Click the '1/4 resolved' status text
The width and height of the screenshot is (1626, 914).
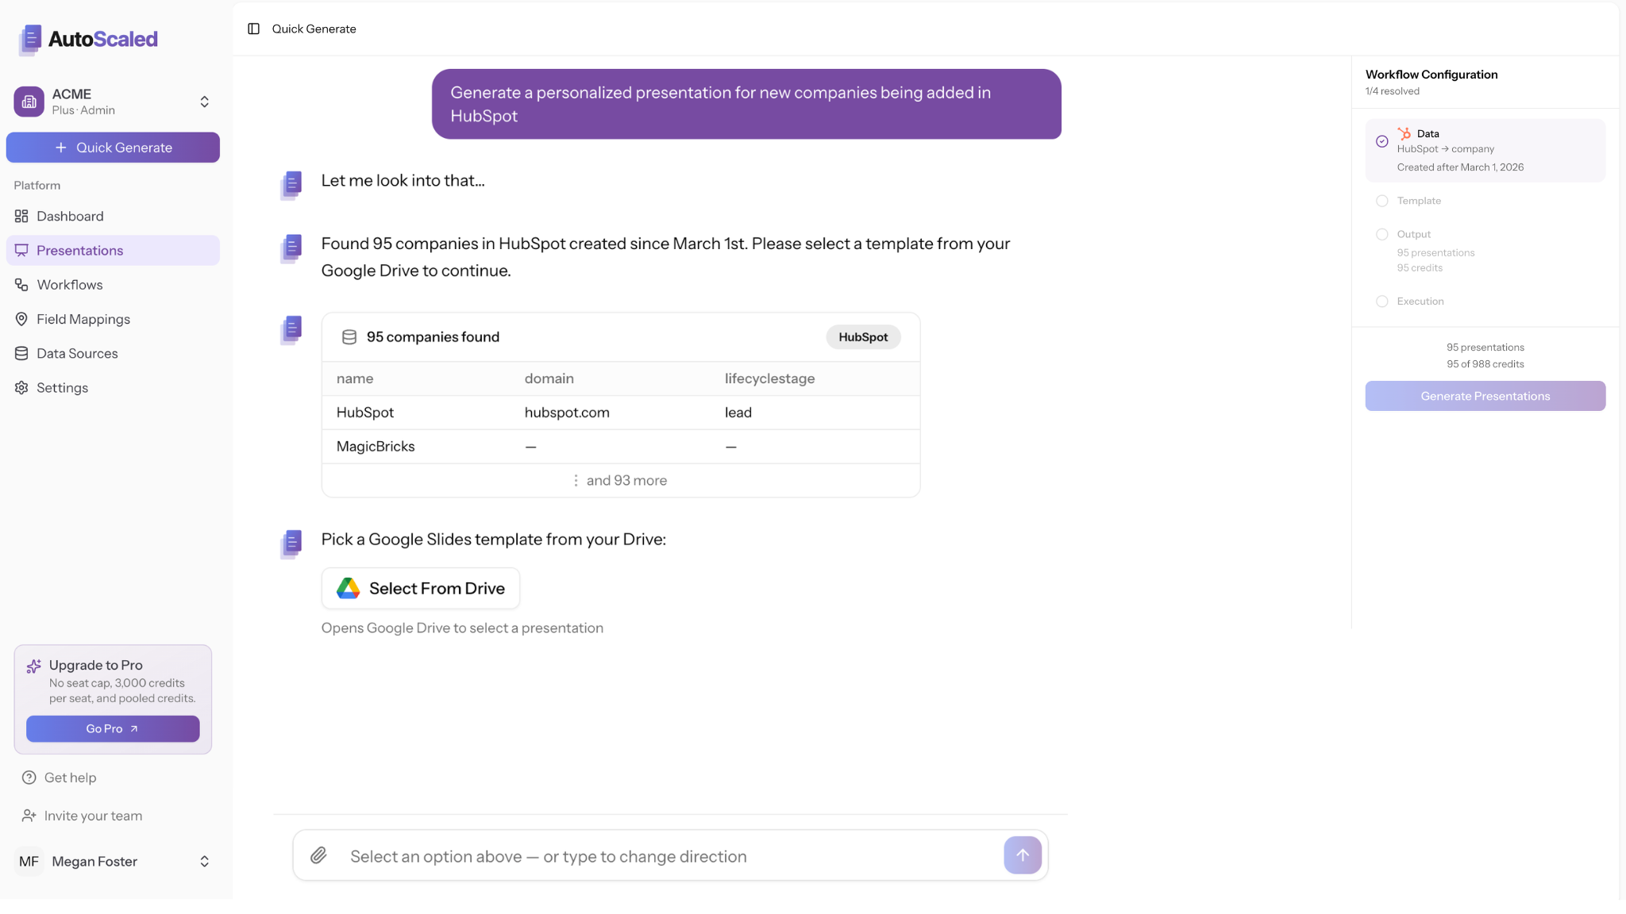click(x=1392, y=91)
